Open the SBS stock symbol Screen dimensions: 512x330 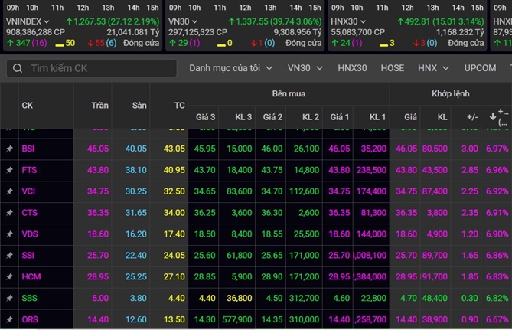[30, 297]
